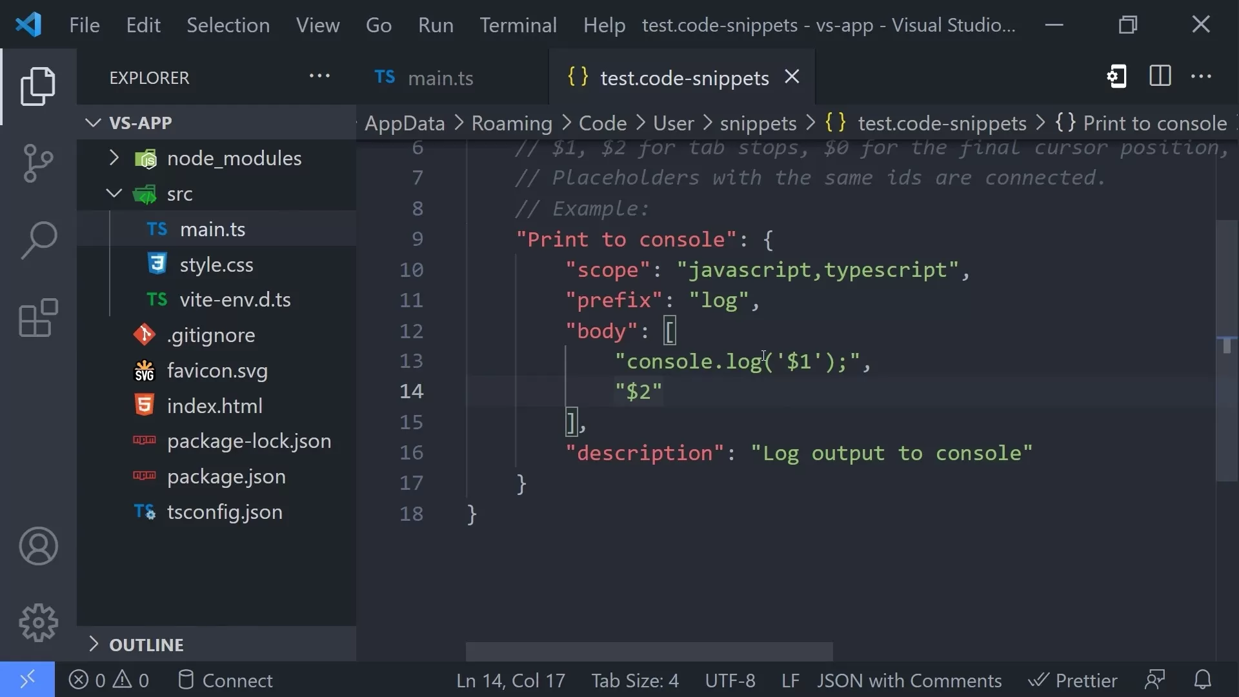
Task: Open more editor actions with the ellipsis icon
Action: 1202,76
